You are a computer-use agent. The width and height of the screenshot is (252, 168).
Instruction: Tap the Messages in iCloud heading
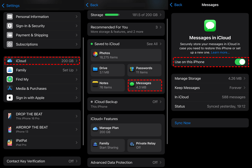pos(210,38)
